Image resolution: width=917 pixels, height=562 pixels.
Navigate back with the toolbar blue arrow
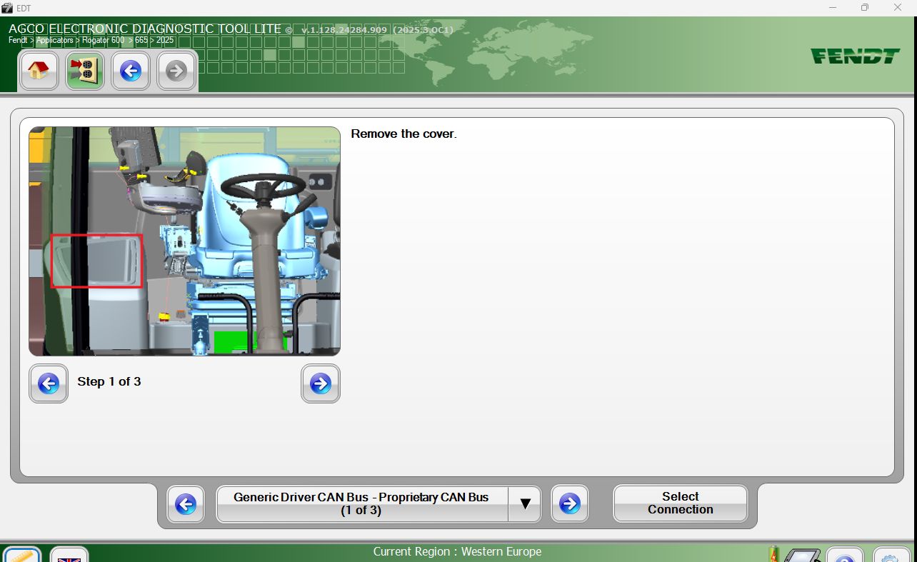131,71
